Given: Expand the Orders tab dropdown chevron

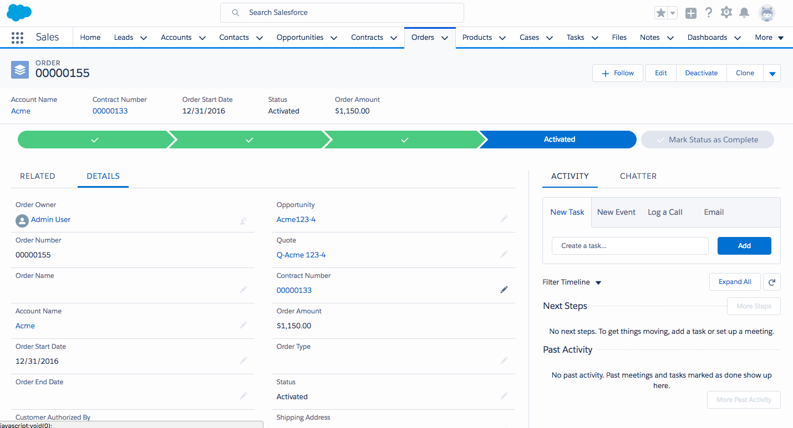Looking at the screenshot, I should pos(445,38).
